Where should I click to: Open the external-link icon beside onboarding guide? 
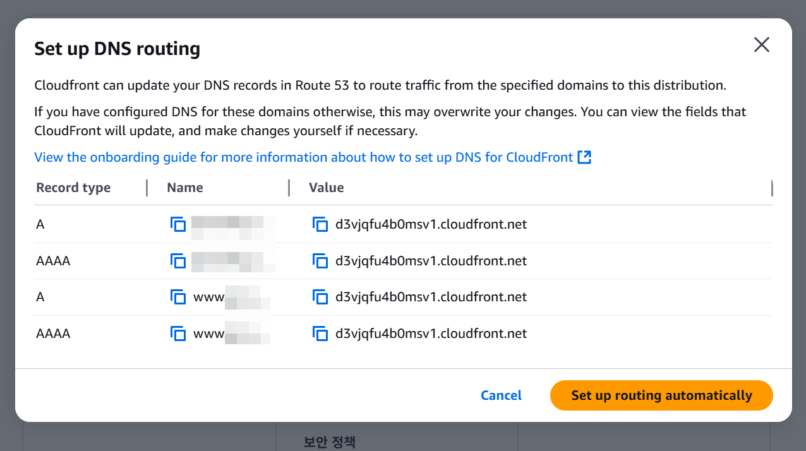(584, 157)
